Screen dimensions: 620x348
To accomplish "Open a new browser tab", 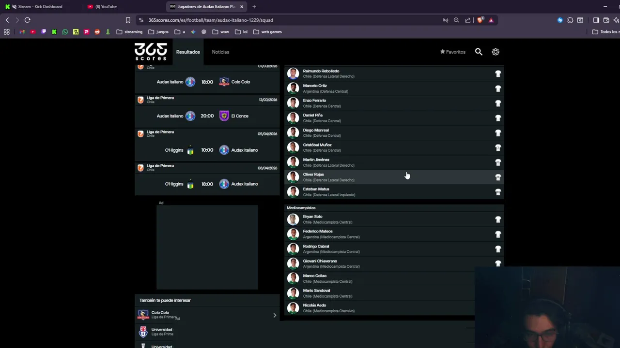I will tap(254, 7).
